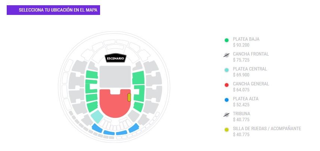The height and width of the screenshot is (151, 320).
Task: Click the crossed-out Tribuna legend icon
Action: coord(227,115)
